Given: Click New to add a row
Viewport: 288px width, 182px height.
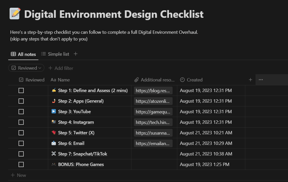Looking at the screenshot, I should (19, 175).
